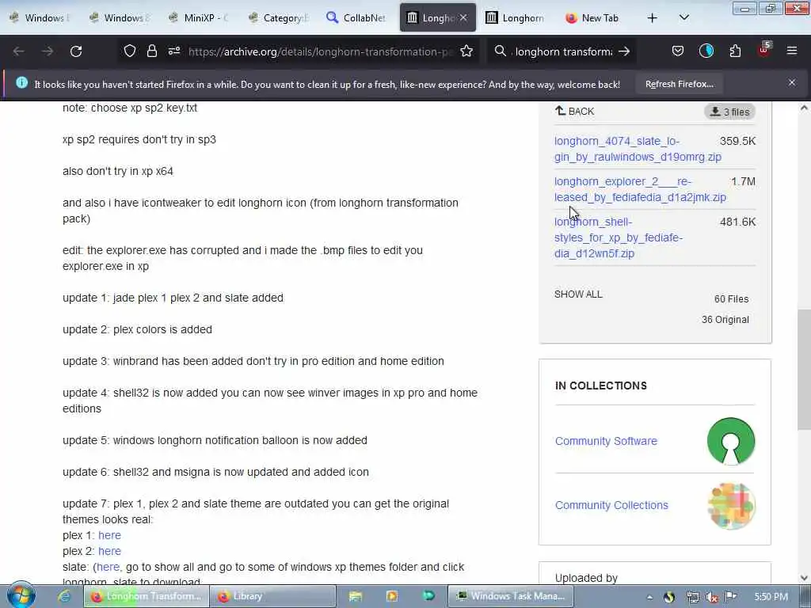The height and width of the screenshot is (608, 811).
Task: Switch to the first Windows tab
Action: point(40,17)
